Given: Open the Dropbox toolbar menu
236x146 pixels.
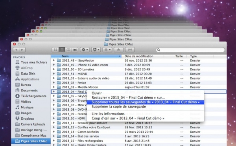Looking at the screenshot, I should (96, 50).
